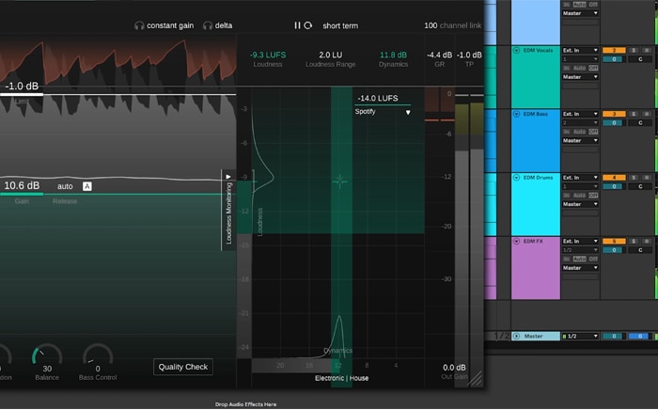Pause the loudness measurement

tap(297, 25)
